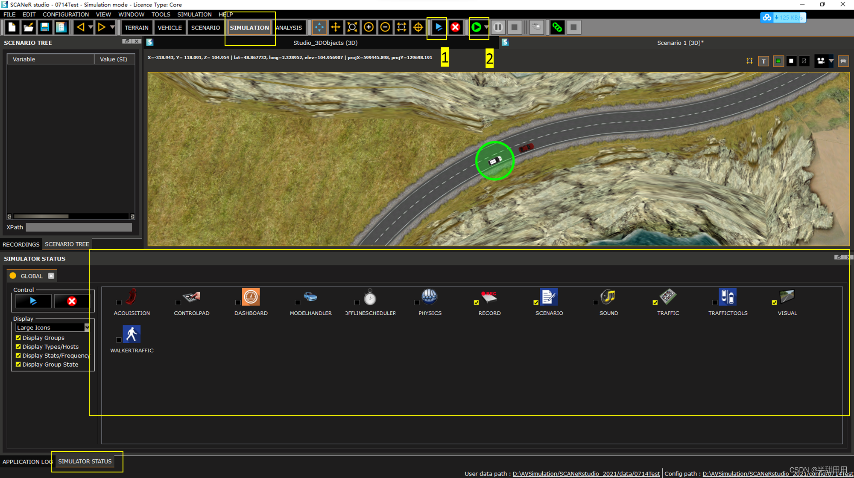854x478 pixels.
Task: Click the zoom in magnifier icon
Action: click(x=369, y=28)
